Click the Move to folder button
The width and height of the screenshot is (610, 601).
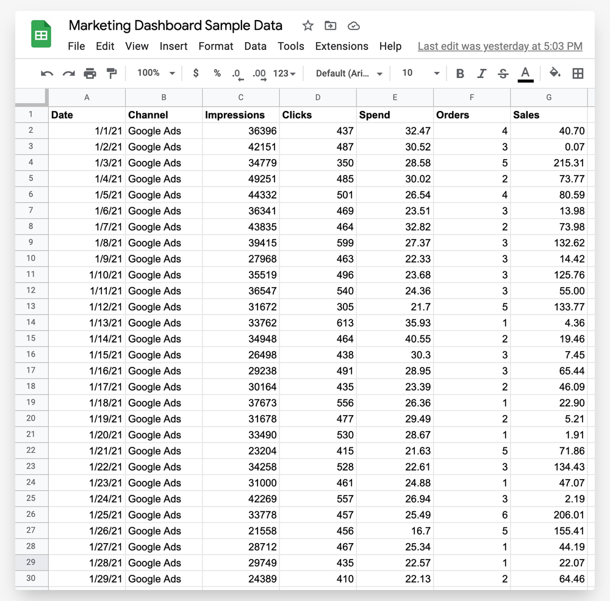click(330, 26)
